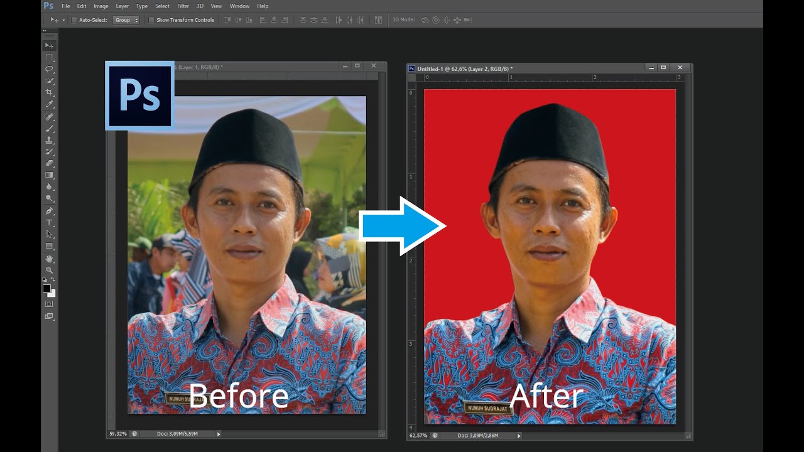This screenshot has height=452, width=804.
Task: Open the 3D menu
Action: 200,6
